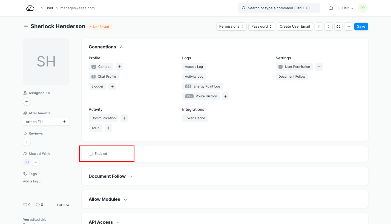
Task: Click the notification bell icon
Action: [331, 8]
